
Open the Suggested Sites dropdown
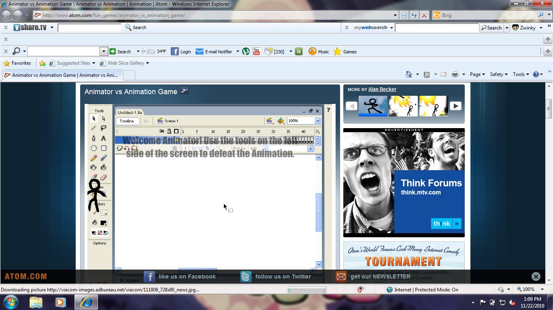[x=94, y=63]
